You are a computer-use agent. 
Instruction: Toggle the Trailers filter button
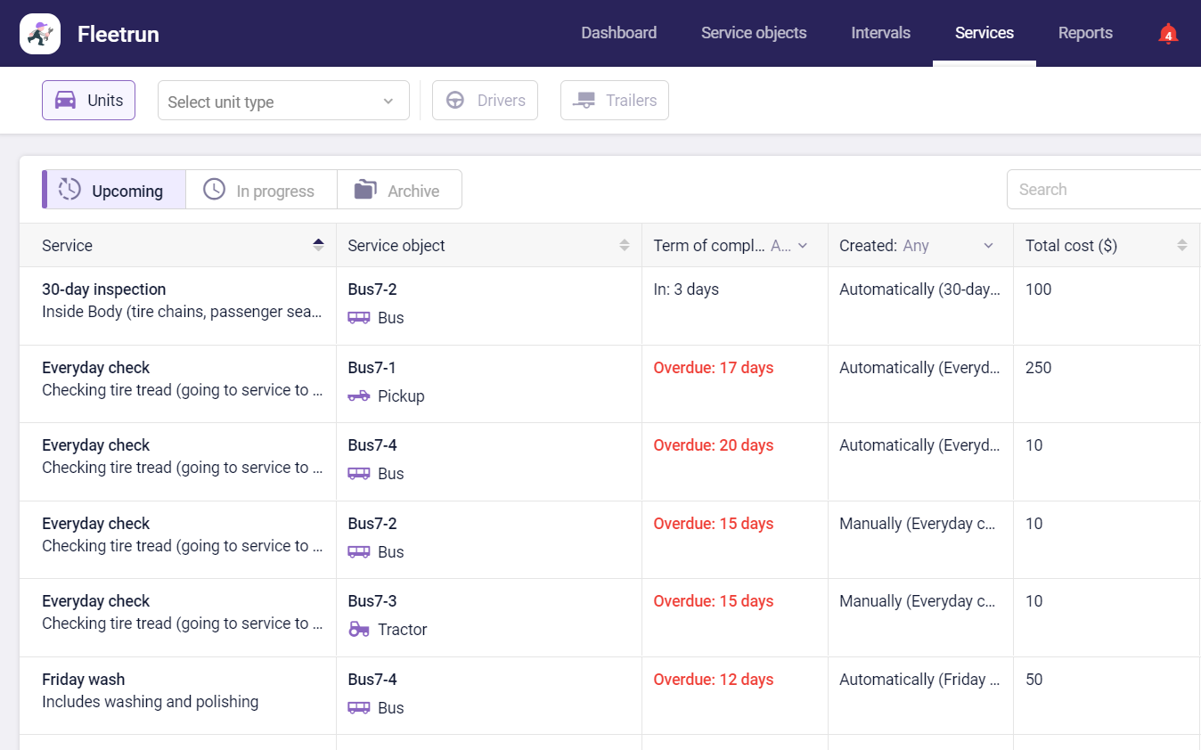[614, 101]
